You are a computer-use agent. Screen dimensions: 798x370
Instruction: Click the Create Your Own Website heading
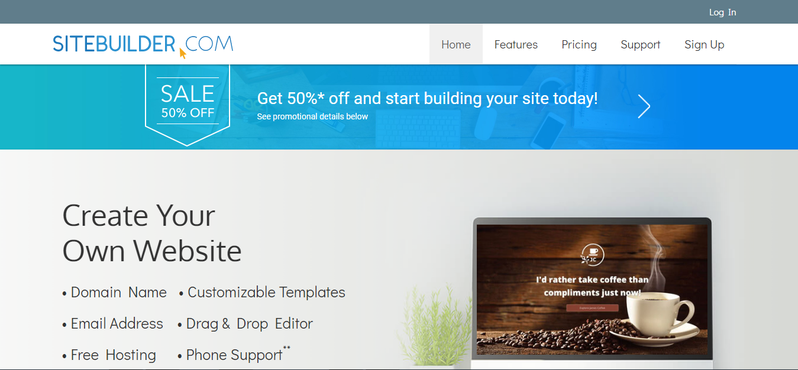(152, 233)
